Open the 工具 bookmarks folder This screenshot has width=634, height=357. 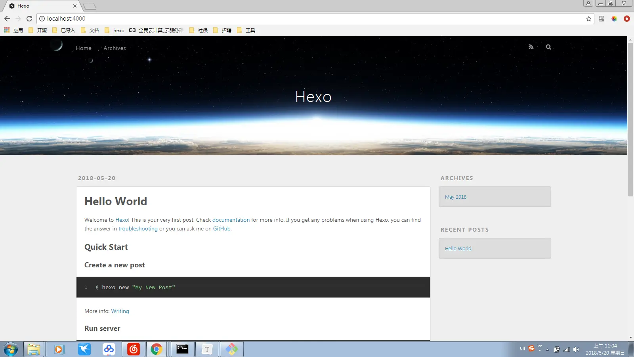pos(246,30)
